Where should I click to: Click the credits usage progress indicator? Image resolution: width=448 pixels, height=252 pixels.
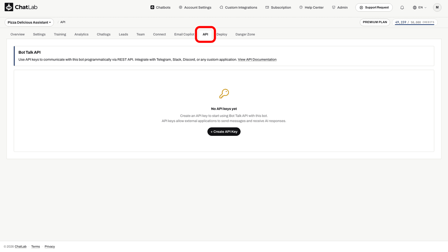point(414,22)
